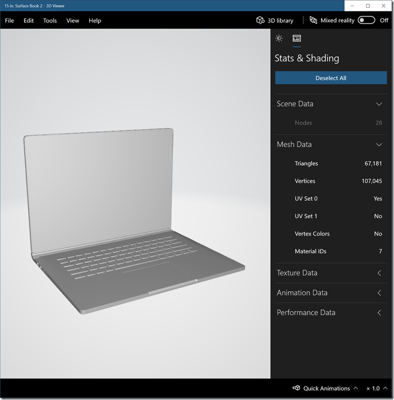Expand the Performance Data section
The width and height of the screenshot is (394, 400).
click(x=379, y=313)
